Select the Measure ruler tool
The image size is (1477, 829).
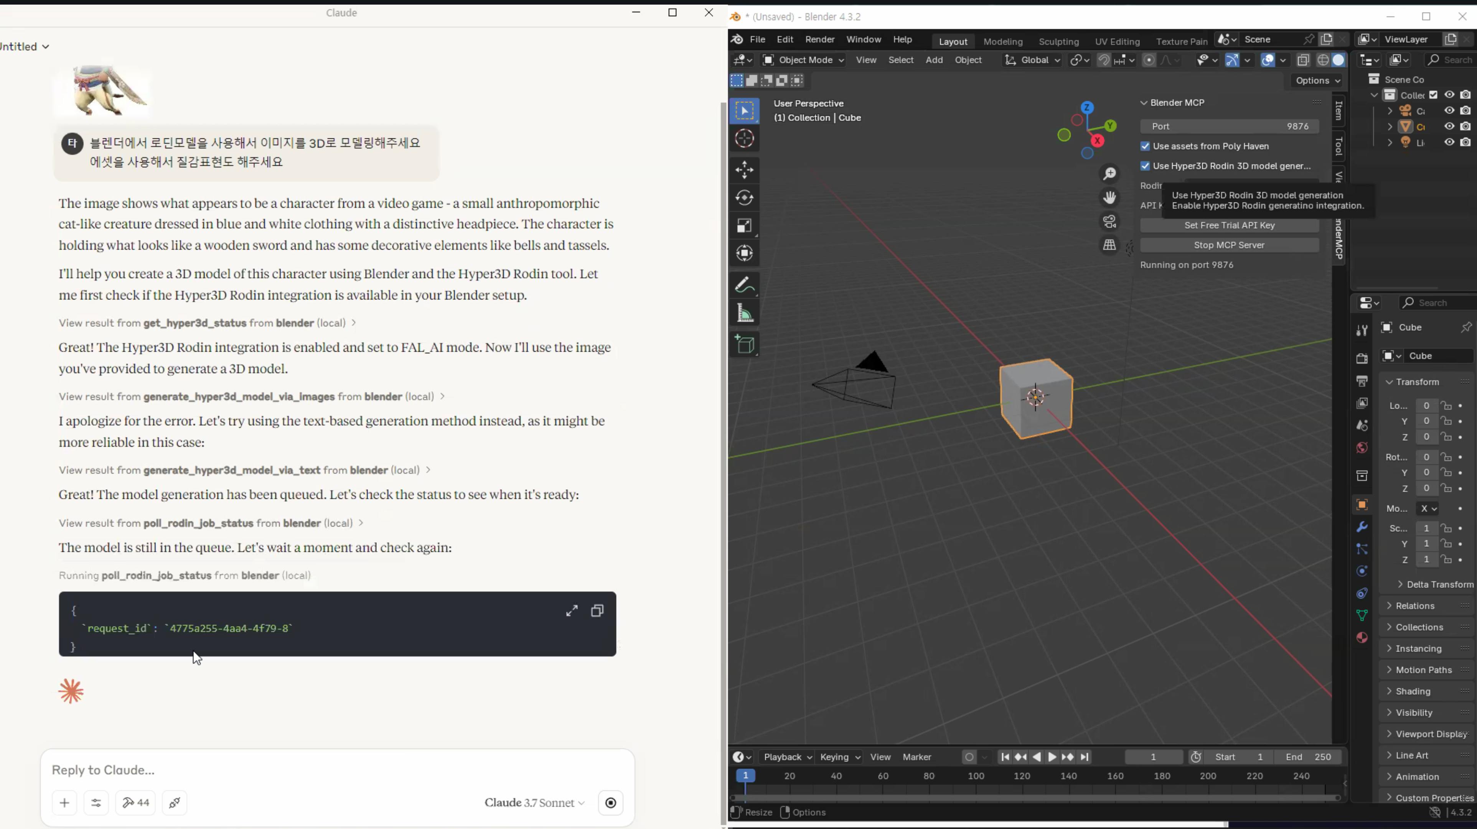tap(744, 313)
